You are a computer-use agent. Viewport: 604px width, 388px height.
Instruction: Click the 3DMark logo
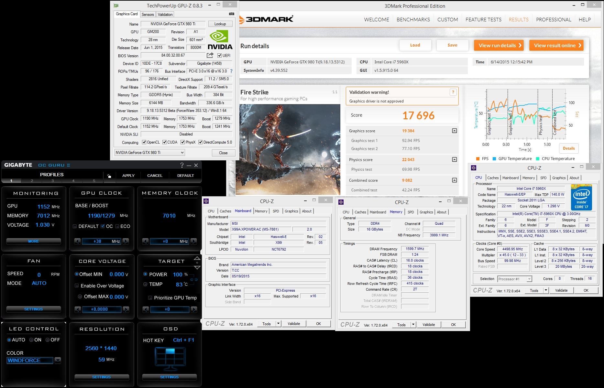pos(267,19)
